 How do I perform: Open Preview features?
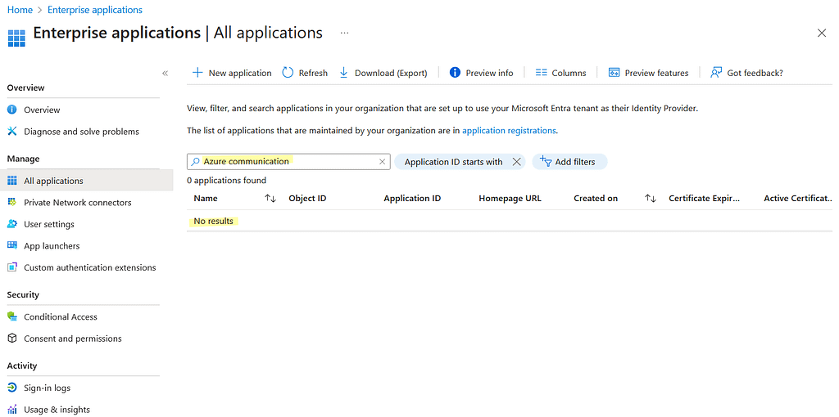pyautogui.click(x=648, y=73)
